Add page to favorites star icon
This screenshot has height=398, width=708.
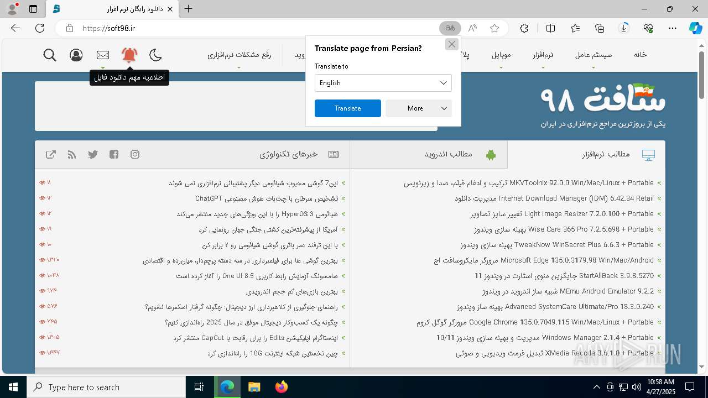point(494,28)
